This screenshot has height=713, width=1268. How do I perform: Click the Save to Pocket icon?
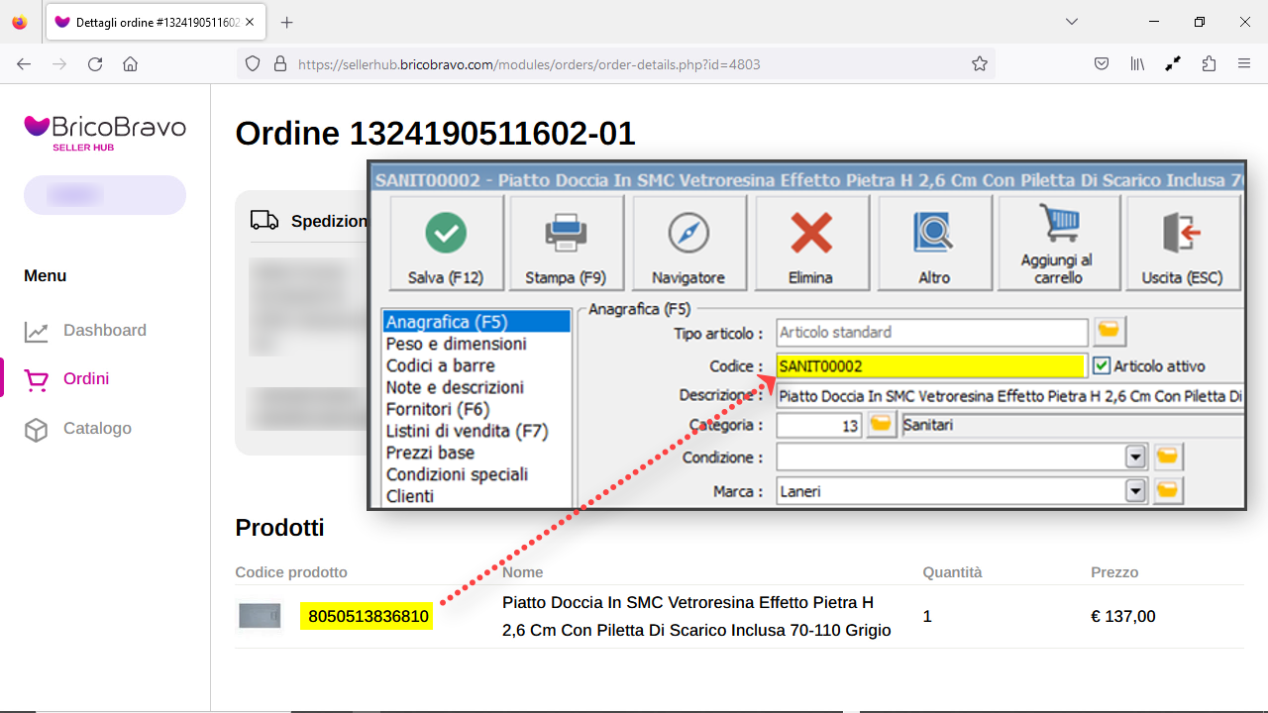[x=1102, y=64]
